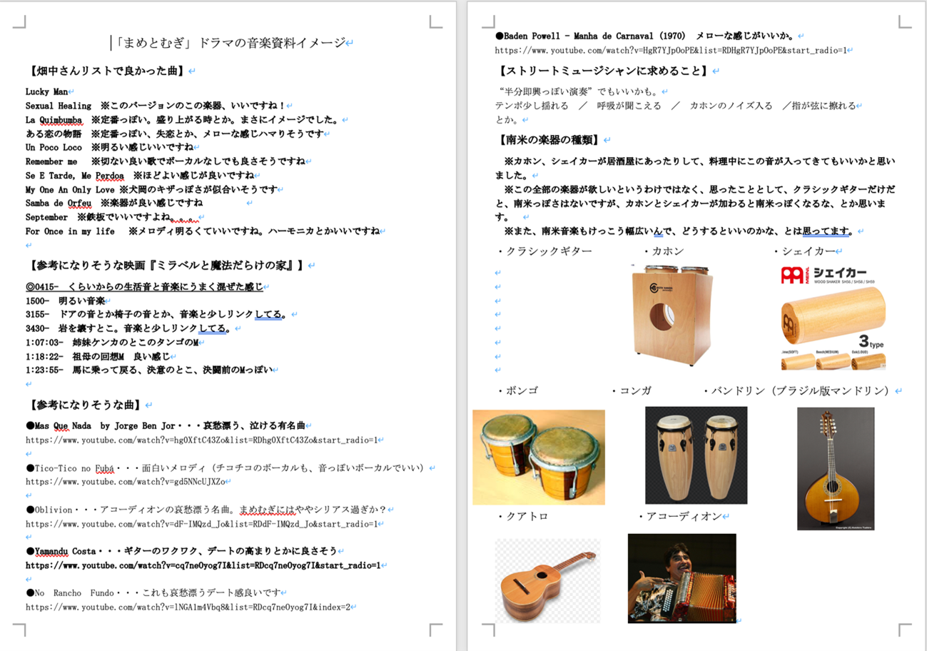Click the line beginning “半分即興っぽい演奏”

(579, 91)
